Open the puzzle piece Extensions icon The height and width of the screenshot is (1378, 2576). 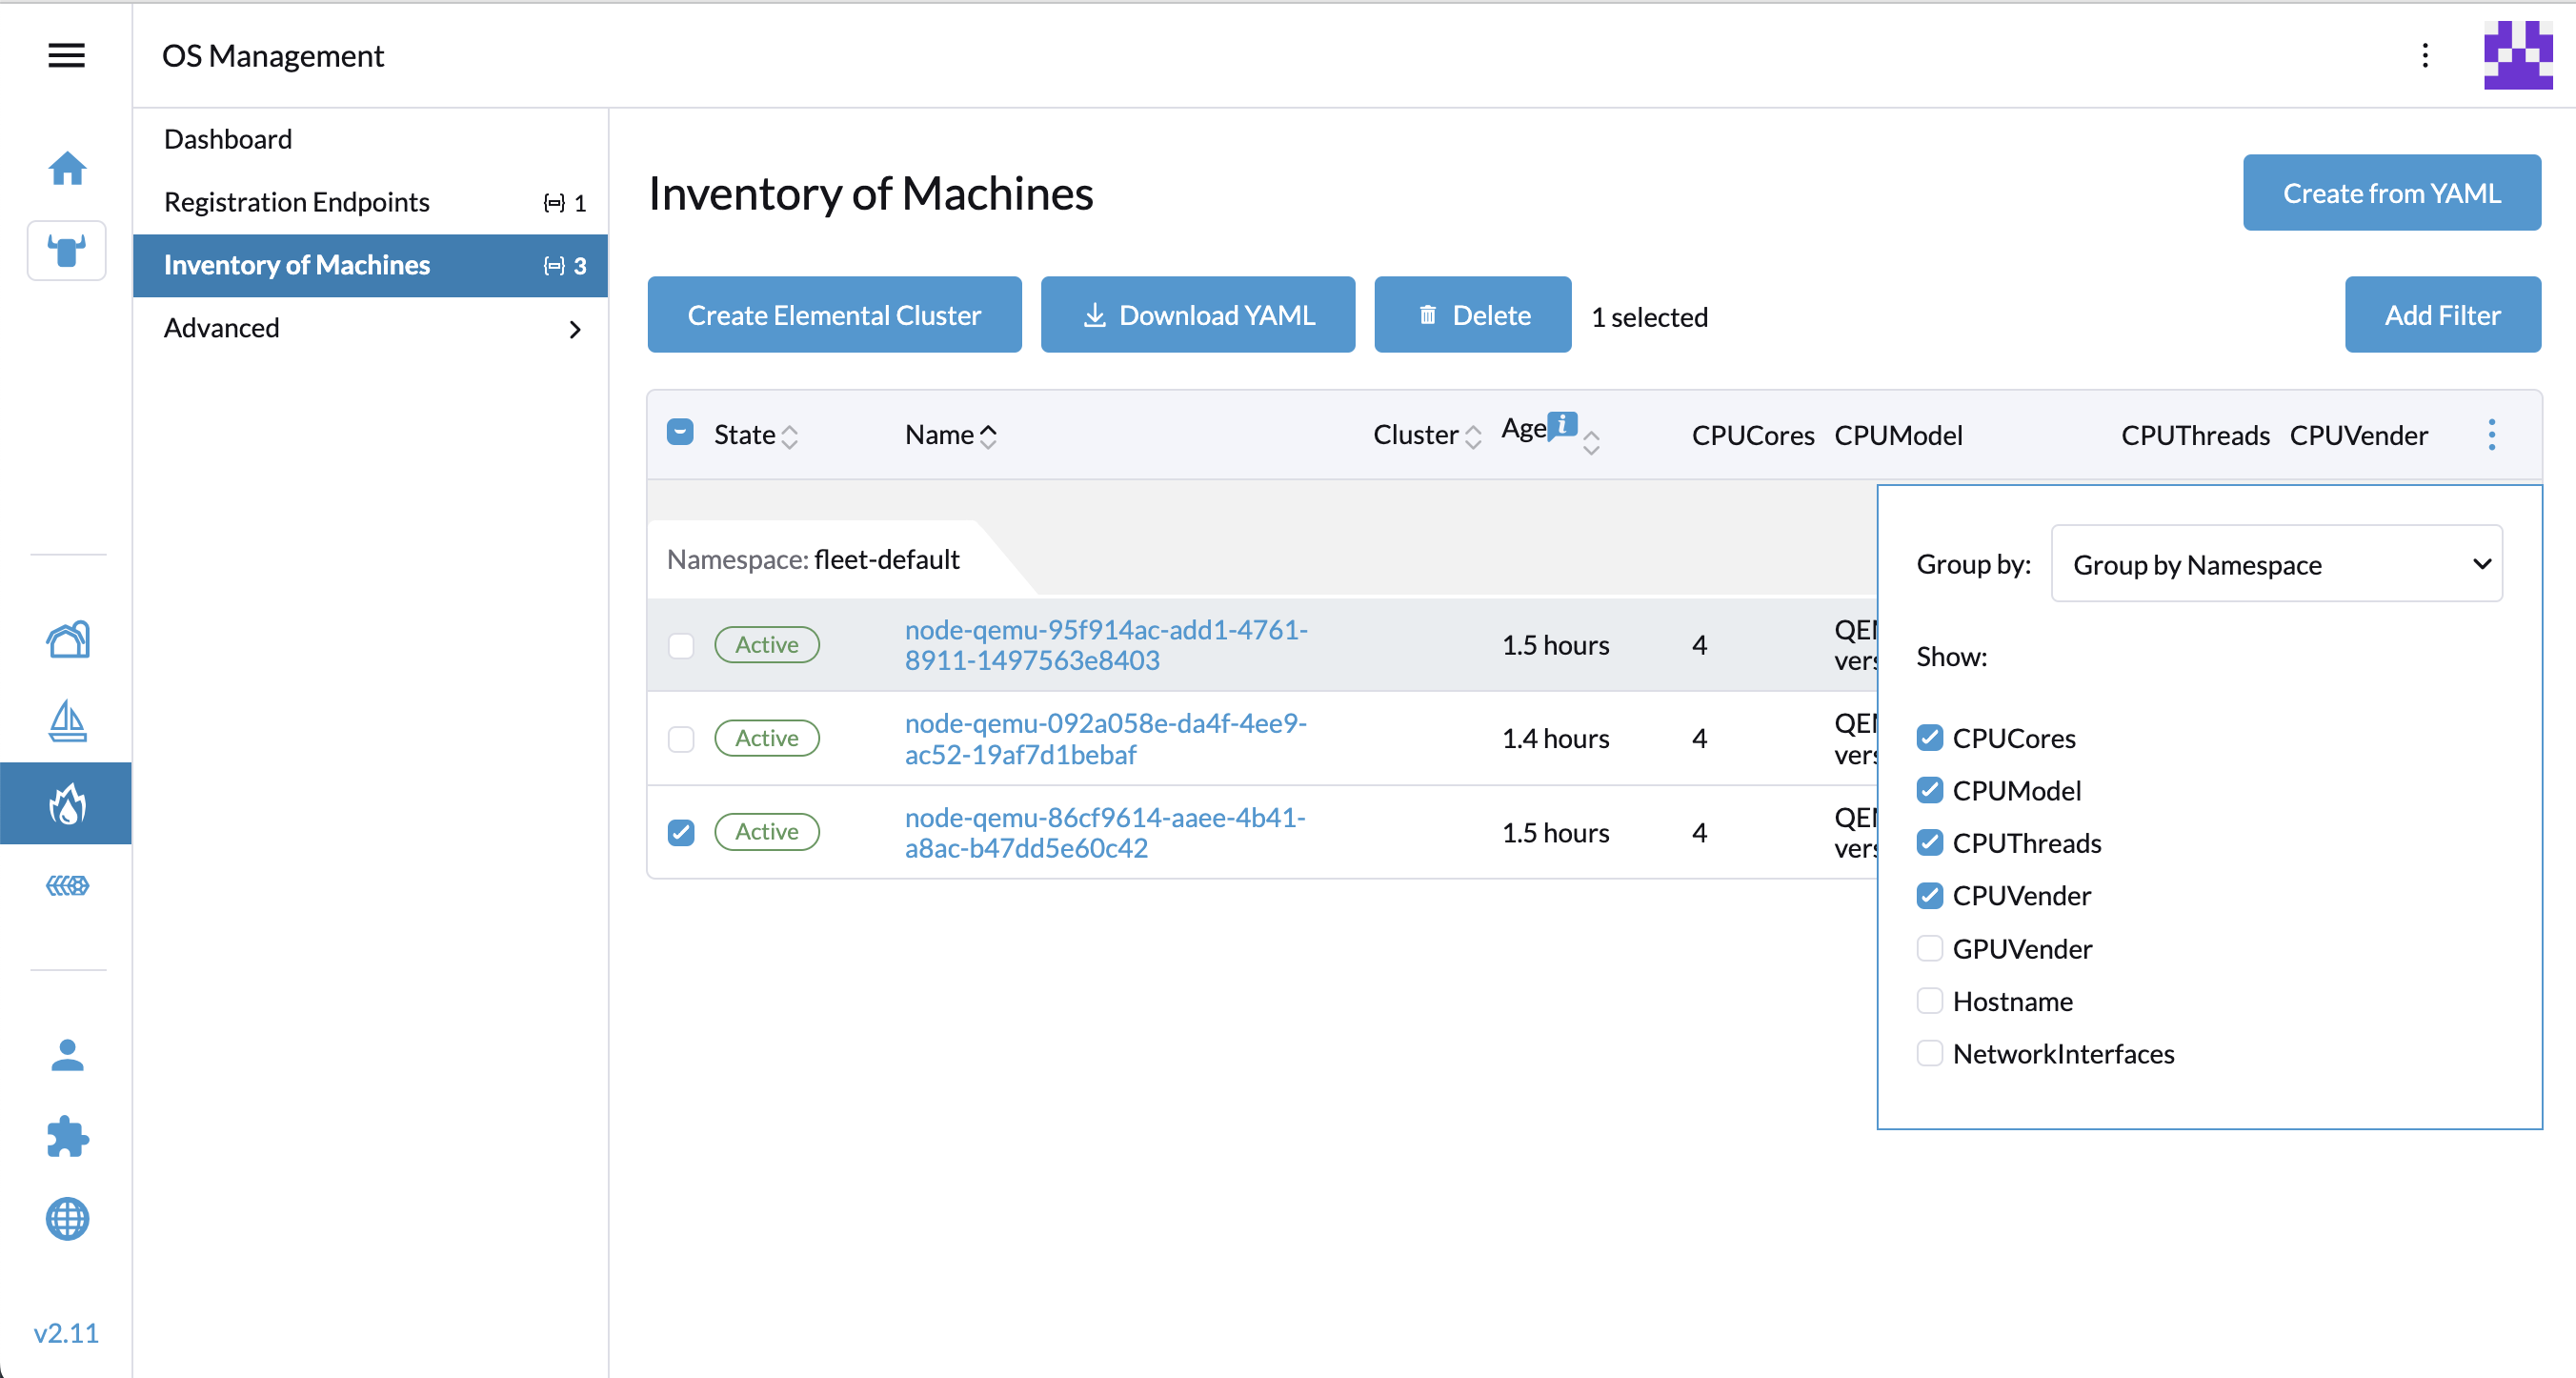(x=67, y=1137)
